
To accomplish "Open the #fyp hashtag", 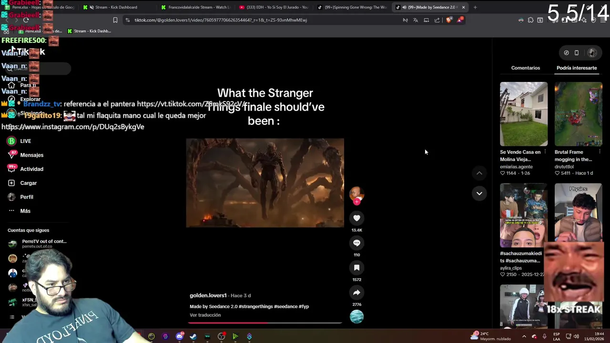I will [304, 306].
